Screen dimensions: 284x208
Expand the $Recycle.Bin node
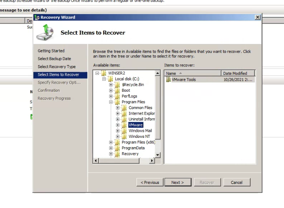111,85
